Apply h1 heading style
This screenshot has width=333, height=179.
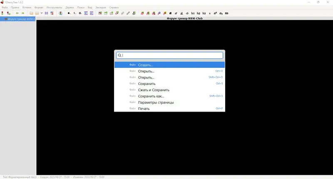193,13
